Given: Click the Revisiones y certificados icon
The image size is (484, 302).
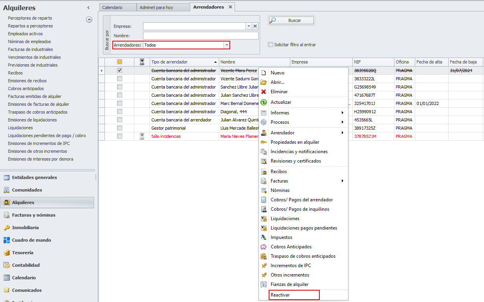Looking at the screenshot, I should [x=264, y=161].
